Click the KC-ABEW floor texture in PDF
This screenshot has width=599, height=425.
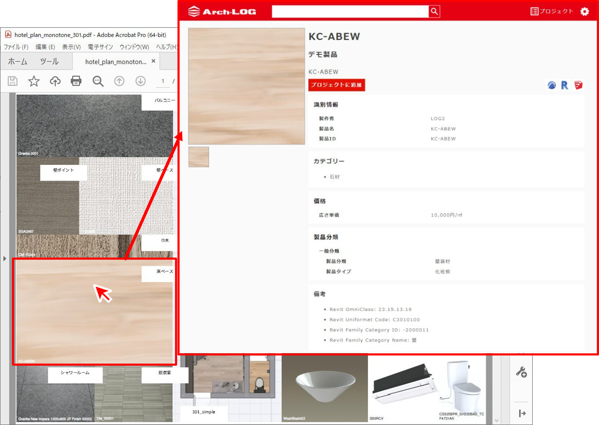pyautogui.click(x=94, y=311)
